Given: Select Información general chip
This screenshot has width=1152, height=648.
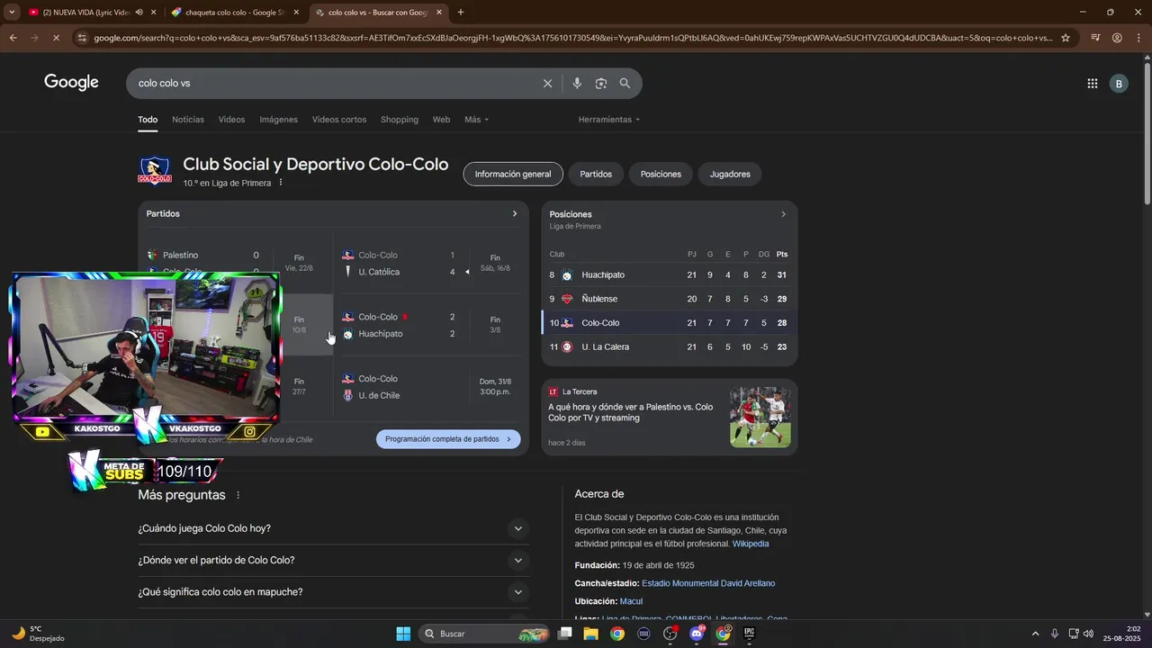Looking at the screenshot, I should point(513,174).
